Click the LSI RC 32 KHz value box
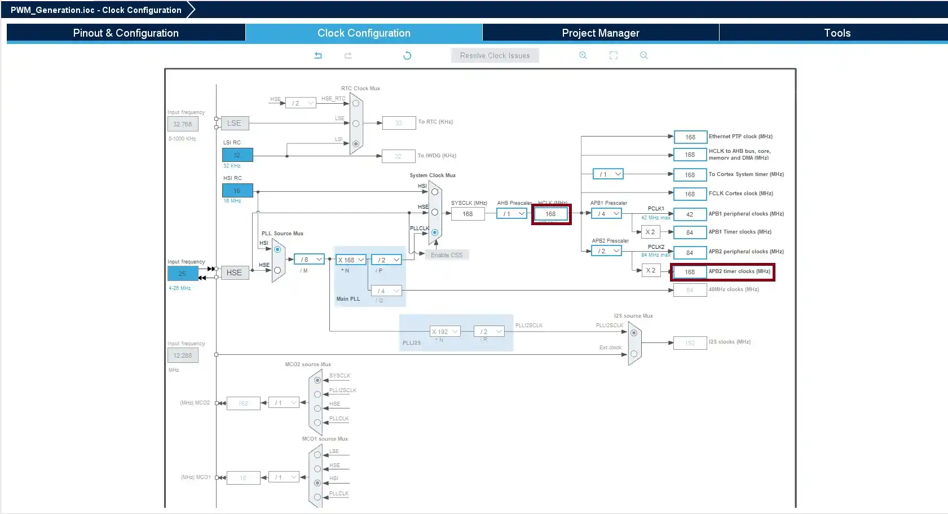This screenshot has width=948, height=514. point(237,155)
